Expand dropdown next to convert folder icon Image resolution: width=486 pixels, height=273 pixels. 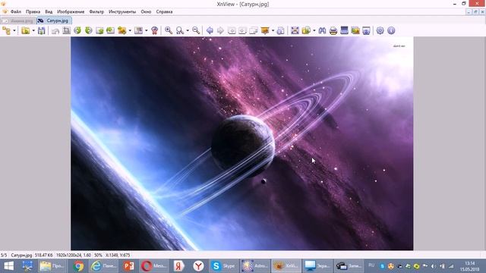(130, 30)
